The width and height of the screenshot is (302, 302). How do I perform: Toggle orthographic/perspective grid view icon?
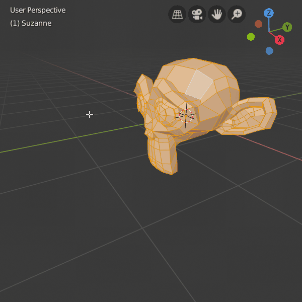177,14
